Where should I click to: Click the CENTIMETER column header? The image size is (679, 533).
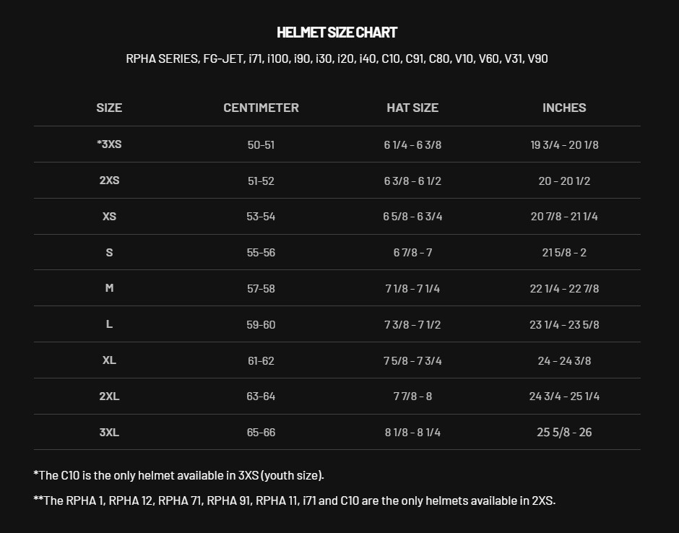pyautogui.click(x=261, y=108)
